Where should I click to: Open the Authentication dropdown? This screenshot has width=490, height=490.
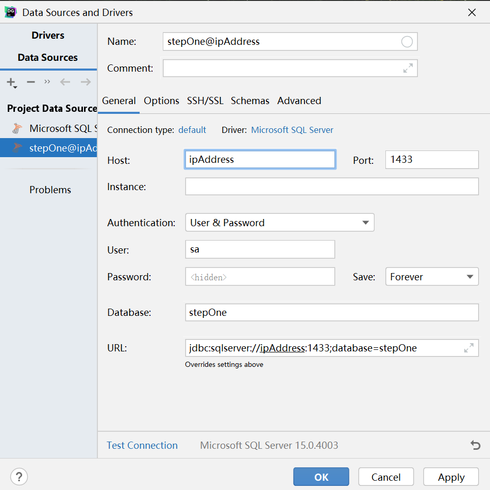[x=280, y=223]
